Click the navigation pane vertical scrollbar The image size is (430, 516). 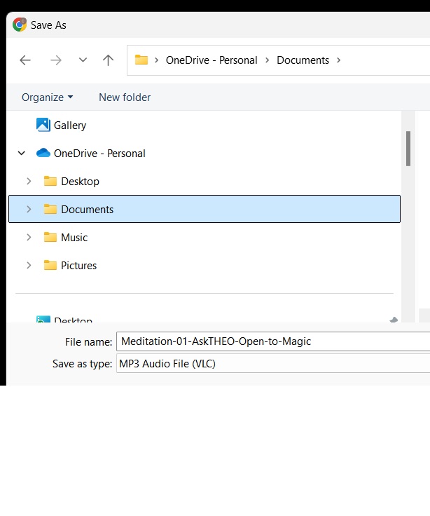[408, 149]
